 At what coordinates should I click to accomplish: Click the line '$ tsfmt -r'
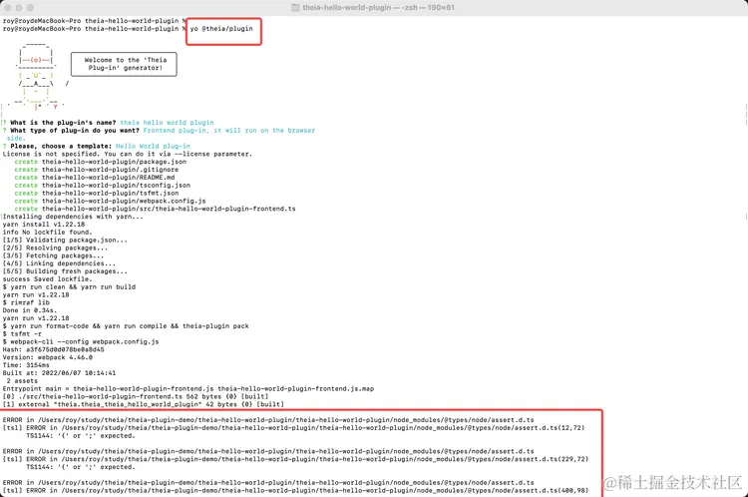click(x=22, y=334)
